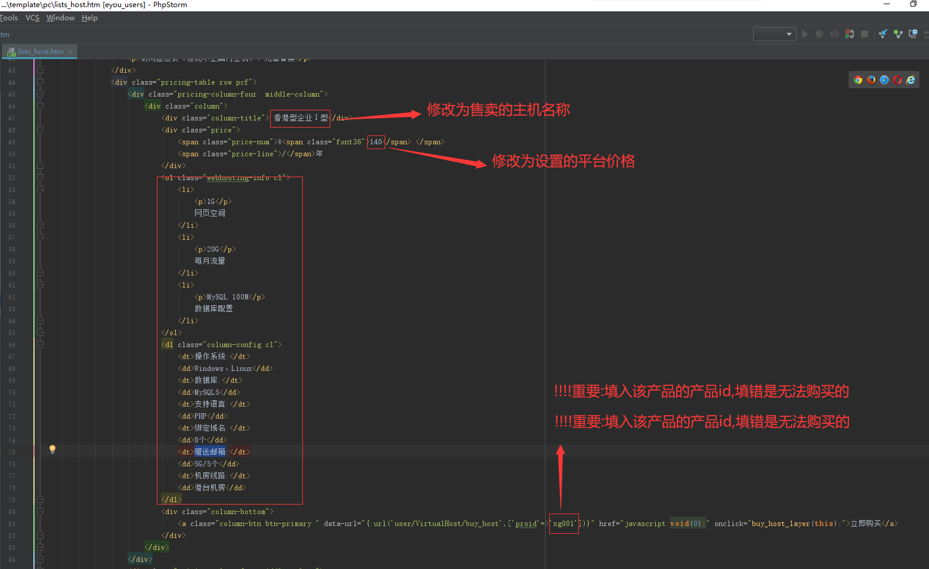Collapse the fold marker on line 44
Screen dimensions: 929x569
point(40,82)
